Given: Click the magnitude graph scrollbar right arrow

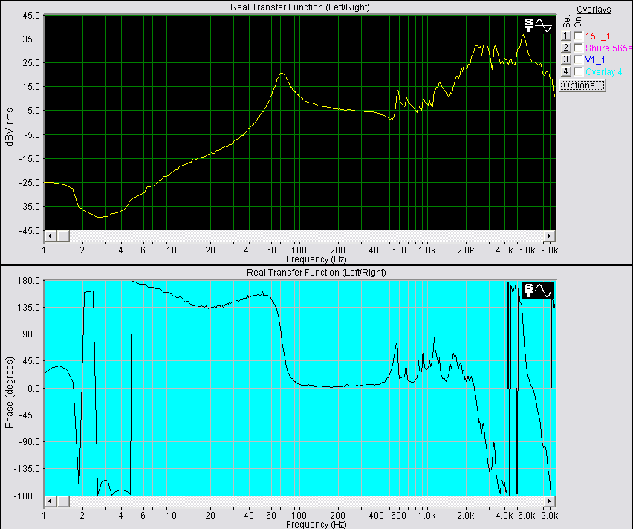Looking at the screenshot, I should click(x=549, y=236).
